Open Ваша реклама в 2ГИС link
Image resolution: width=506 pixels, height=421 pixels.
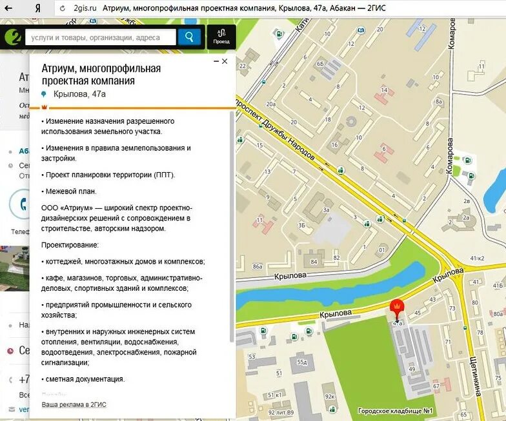(74, 405)
